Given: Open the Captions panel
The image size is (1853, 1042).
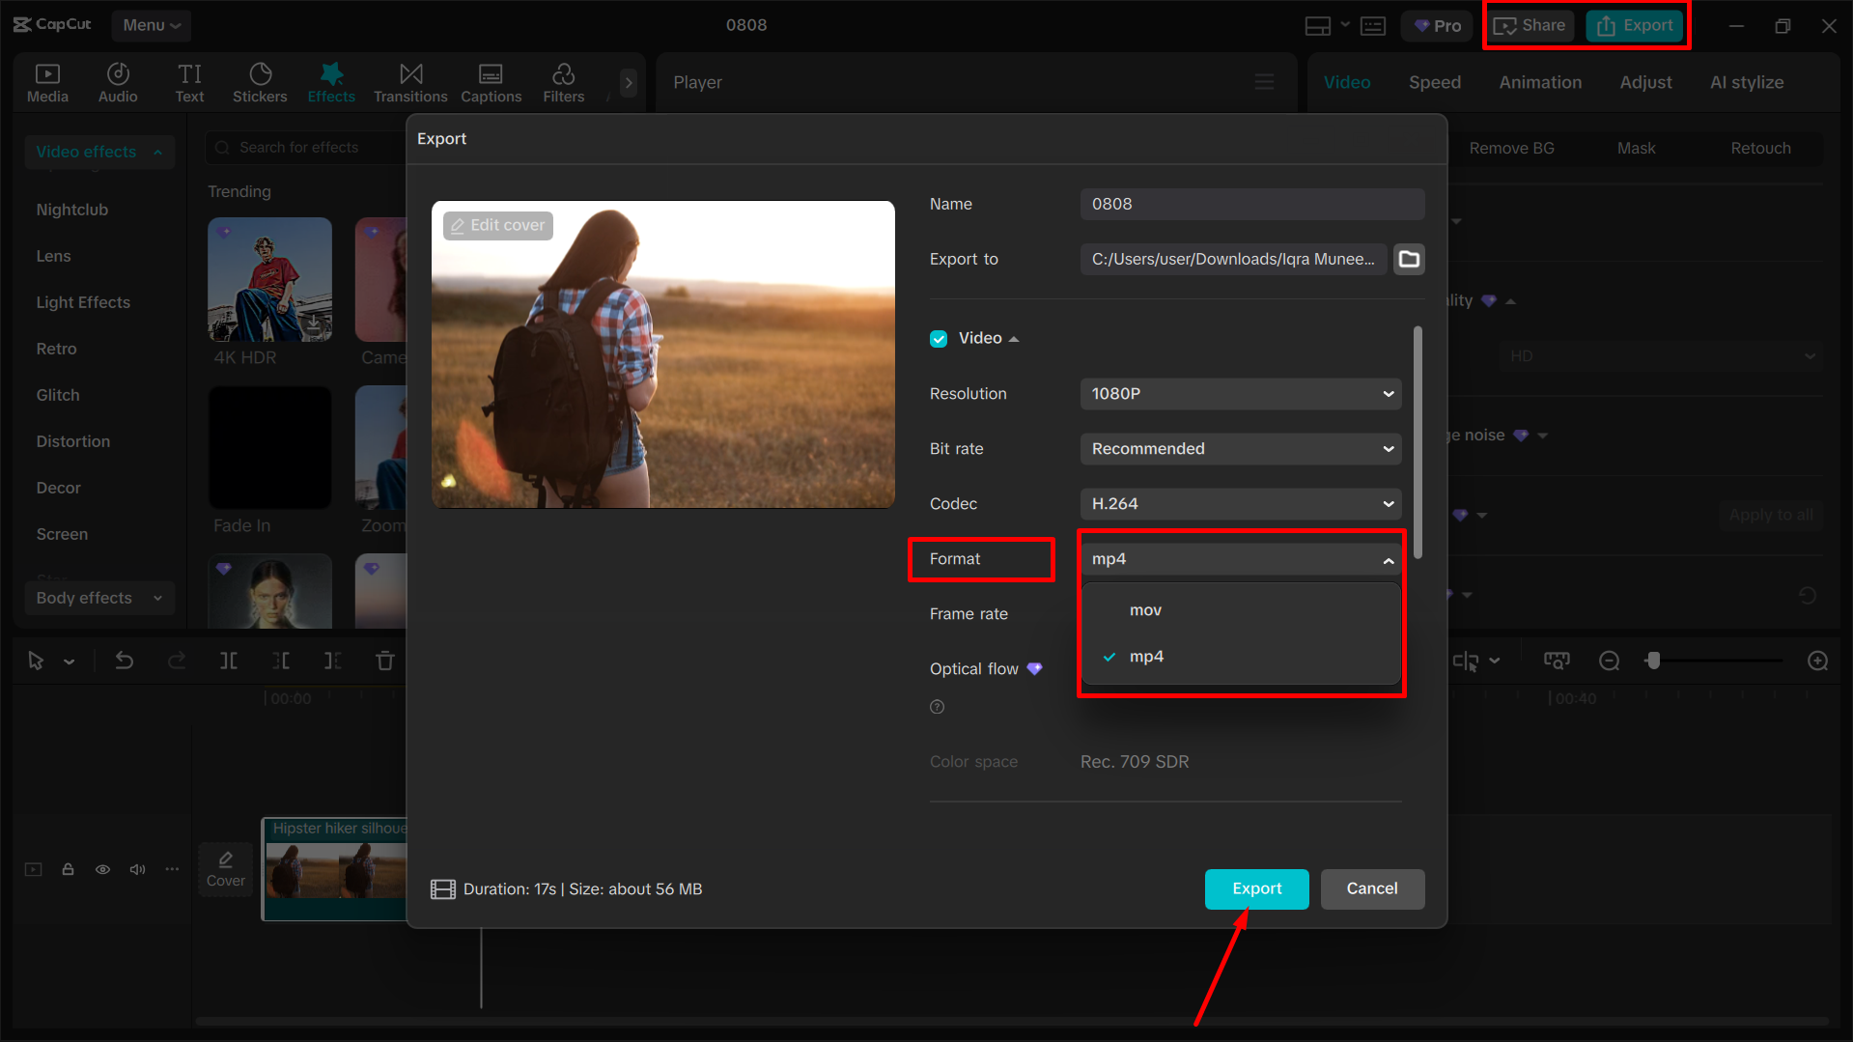Looking at the screenshot, I should pos(491,82).
